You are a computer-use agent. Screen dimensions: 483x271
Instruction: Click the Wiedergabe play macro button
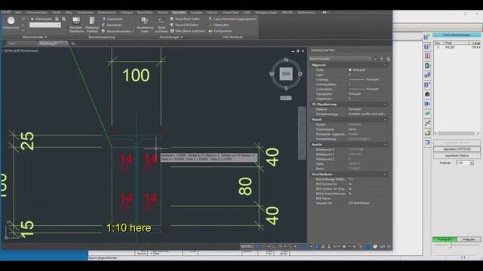click(41, 19)
